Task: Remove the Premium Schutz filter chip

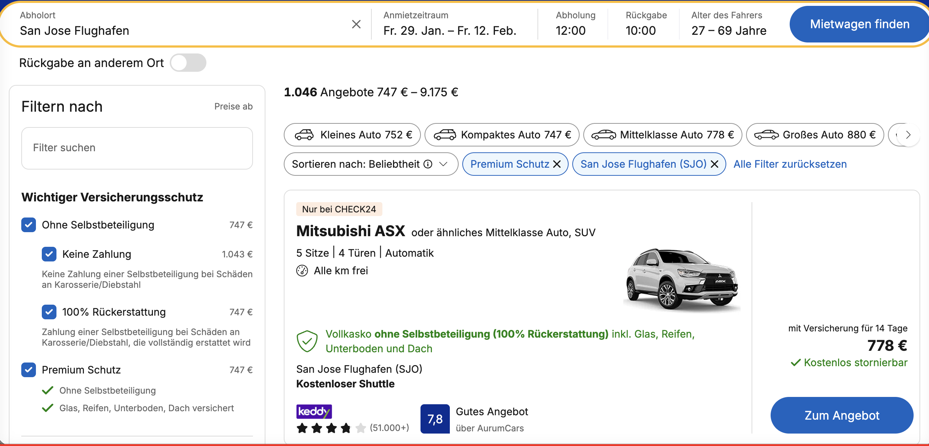Action: tap(557, 164)
